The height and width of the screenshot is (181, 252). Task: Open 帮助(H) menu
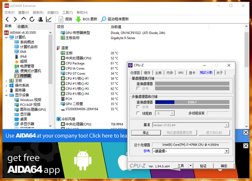(x=82, y=12)
